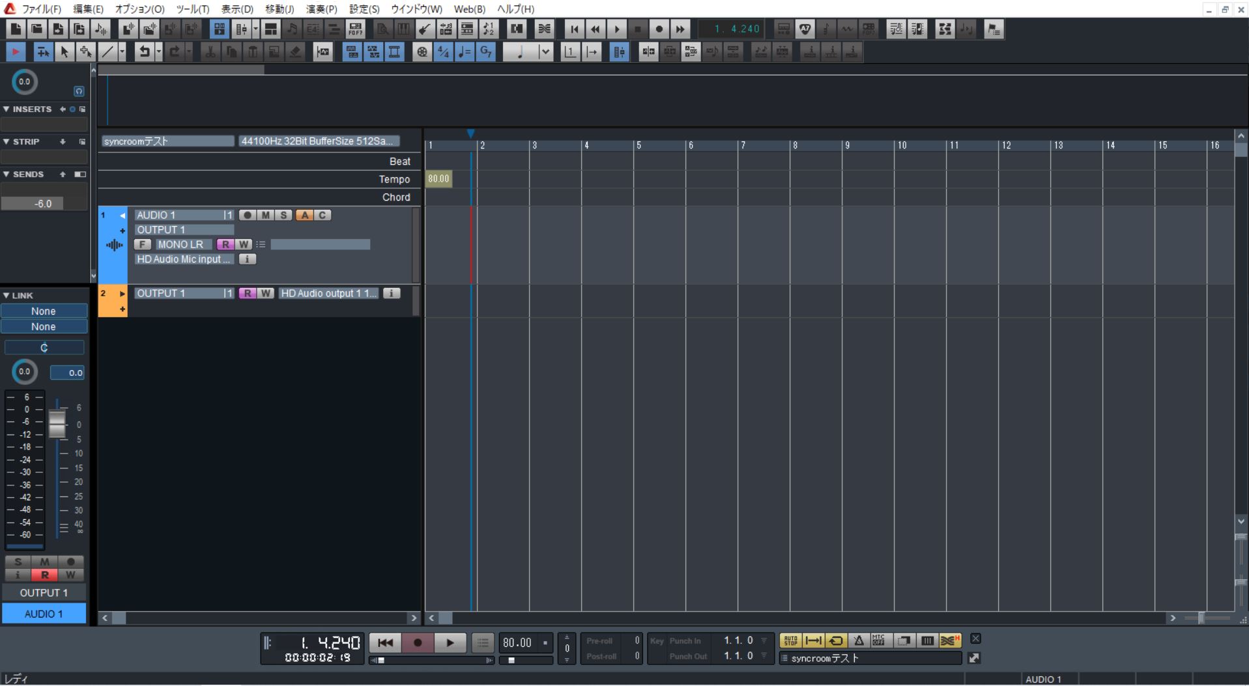The image size is (1249, 686).
Task: Toggle the tempo track note icon
Action: click(x=465, y=52)
